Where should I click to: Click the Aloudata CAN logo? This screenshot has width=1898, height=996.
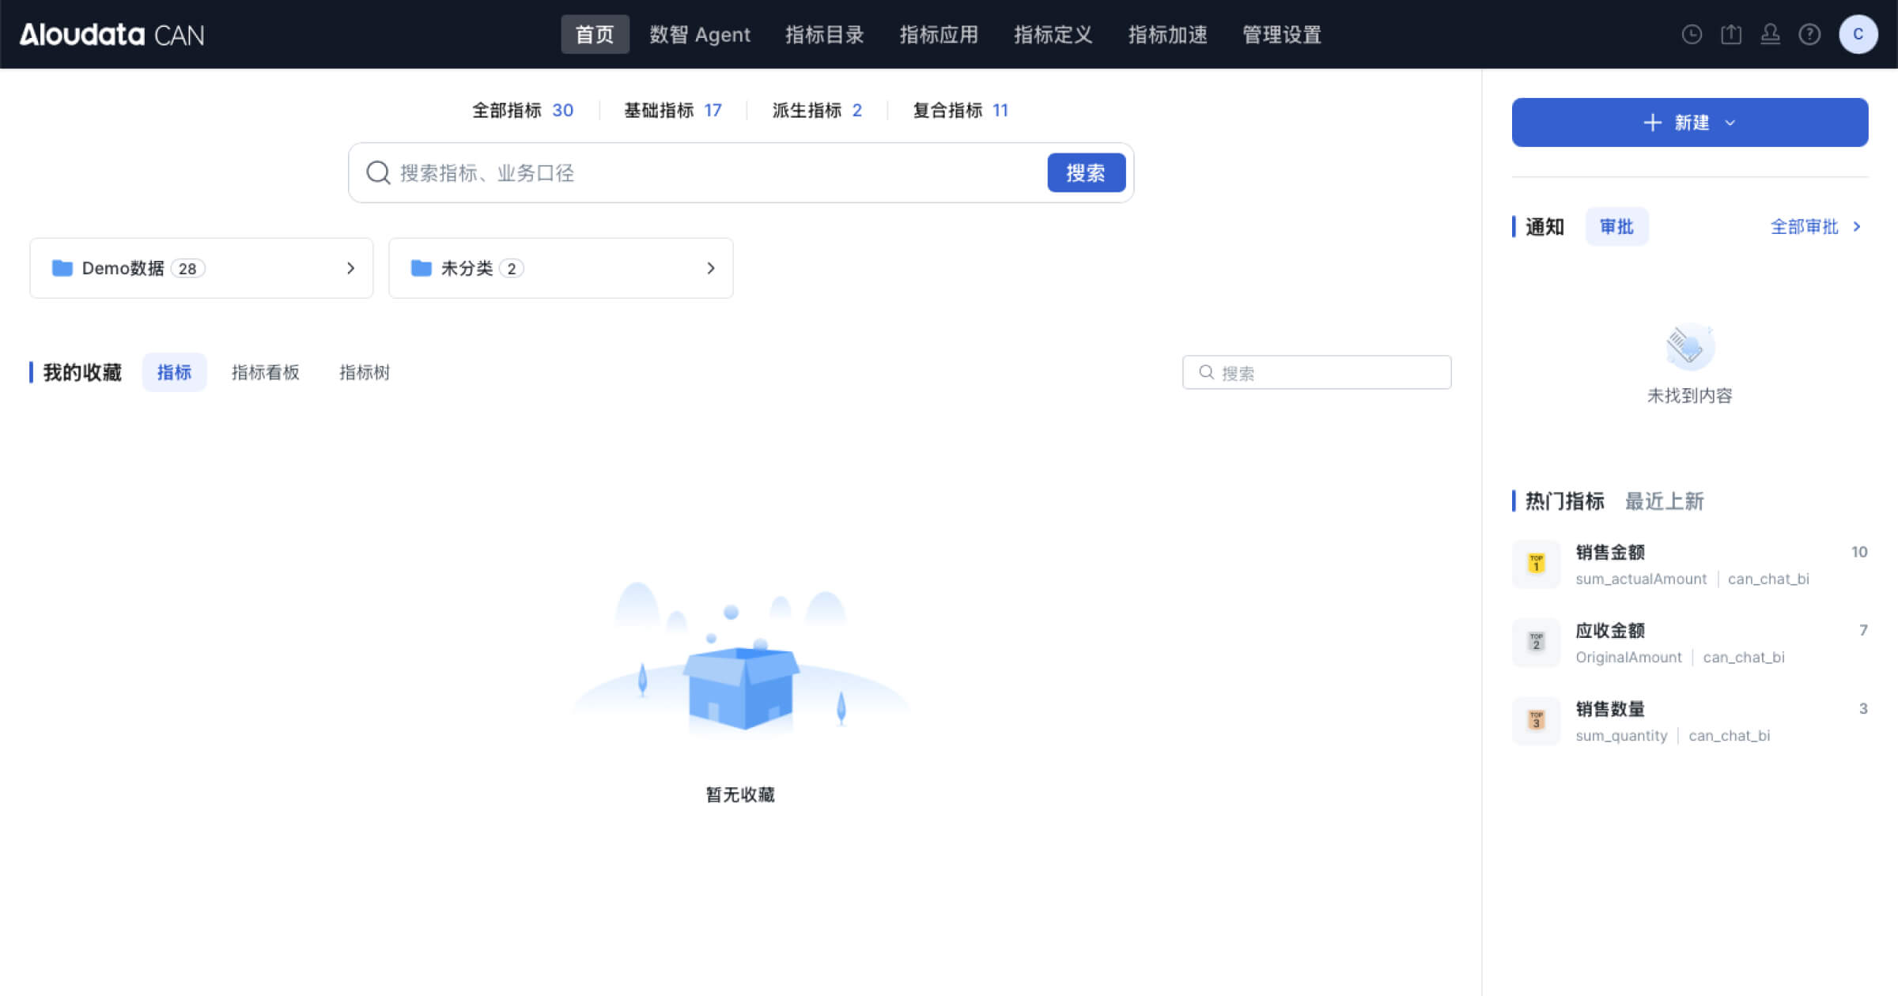coord(112,35)
